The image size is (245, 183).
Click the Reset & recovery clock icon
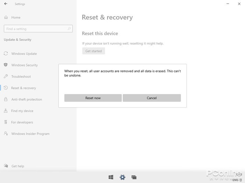pos(6,88)
